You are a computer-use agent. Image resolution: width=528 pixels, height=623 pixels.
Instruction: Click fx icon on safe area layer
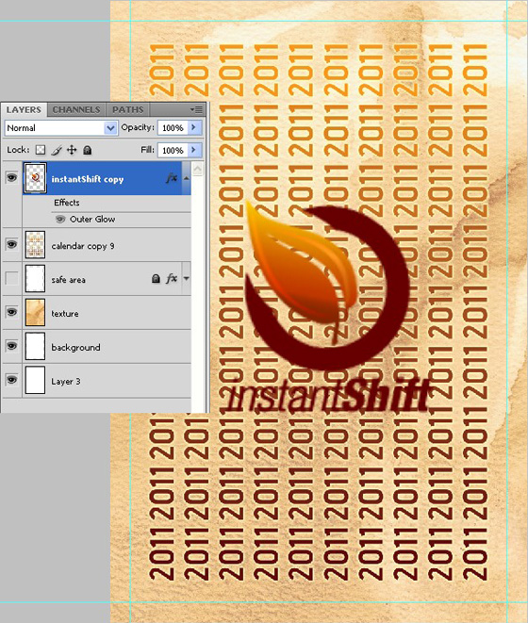tap(172, 279)
